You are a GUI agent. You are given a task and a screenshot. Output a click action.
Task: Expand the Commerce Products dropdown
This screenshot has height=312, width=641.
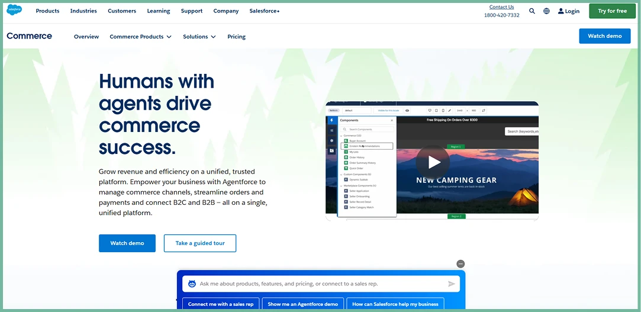pyautogui.click(x=141, y=36)
